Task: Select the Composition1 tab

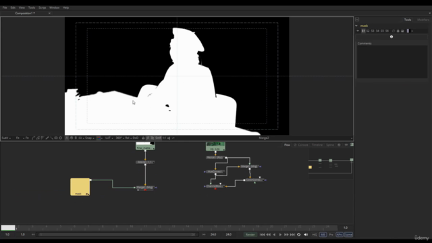Action: [x=25, y=13]
